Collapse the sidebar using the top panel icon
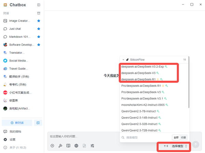This screenshot has width=205, height=153. tap(39, 5)
